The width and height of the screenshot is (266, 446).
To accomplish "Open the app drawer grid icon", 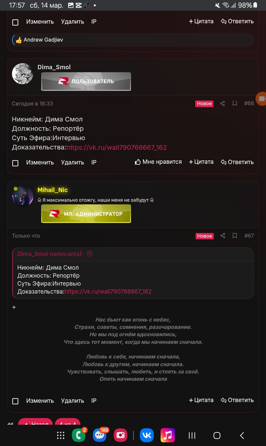I will [x=61, y=435].
